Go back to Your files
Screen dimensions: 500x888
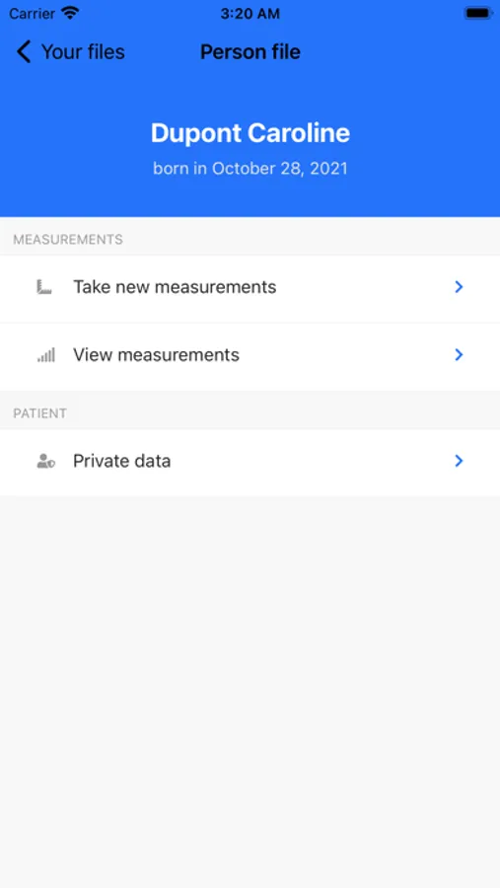pos(83,52)
